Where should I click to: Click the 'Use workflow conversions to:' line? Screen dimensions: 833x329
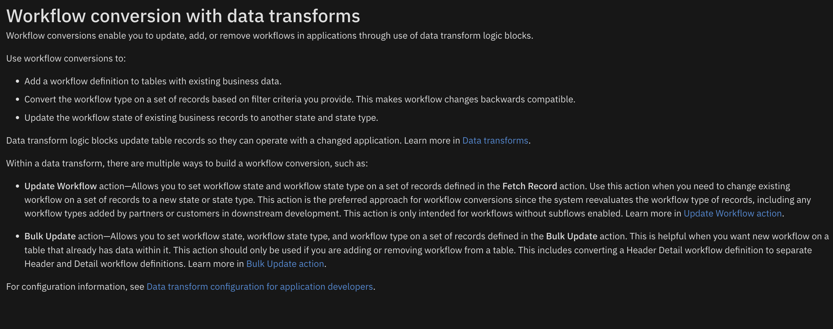tap(66, 59)
